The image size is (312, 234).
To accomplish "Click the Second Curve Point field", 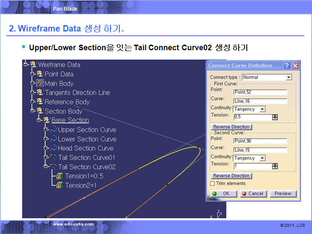I will point(260,141).
